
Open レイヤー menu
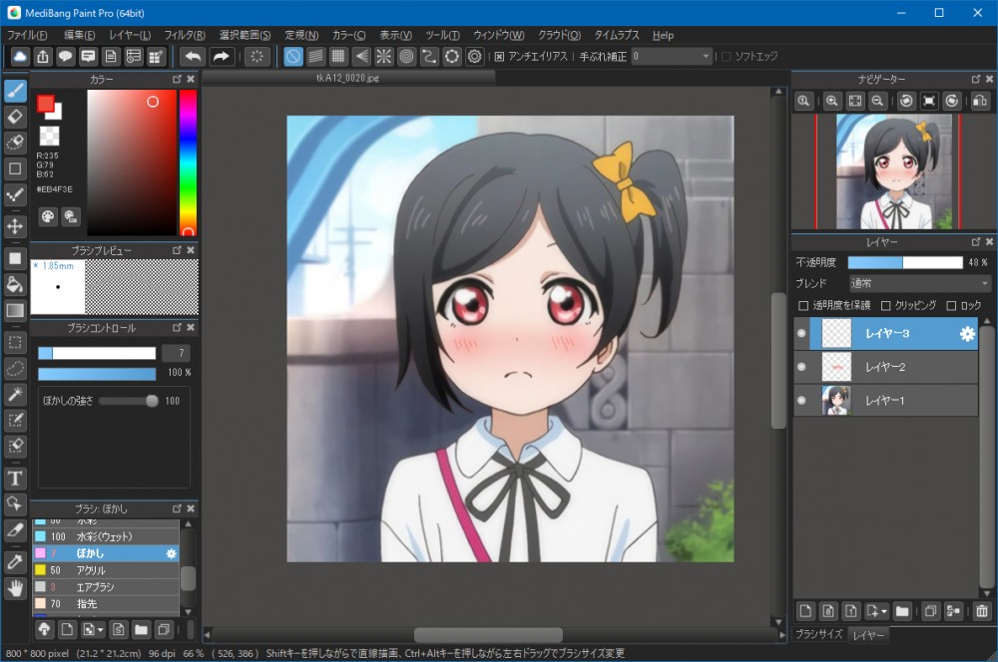click(x=130, y=35)
